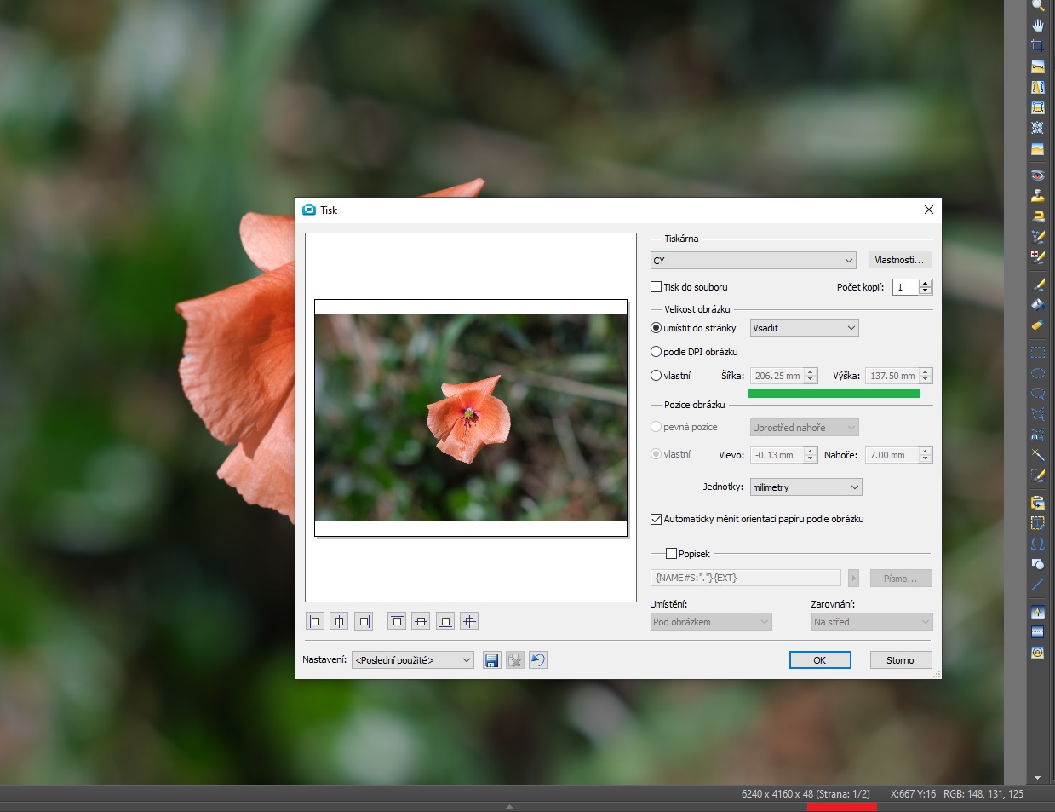Open the Nastavení presets dropdown

413,660
